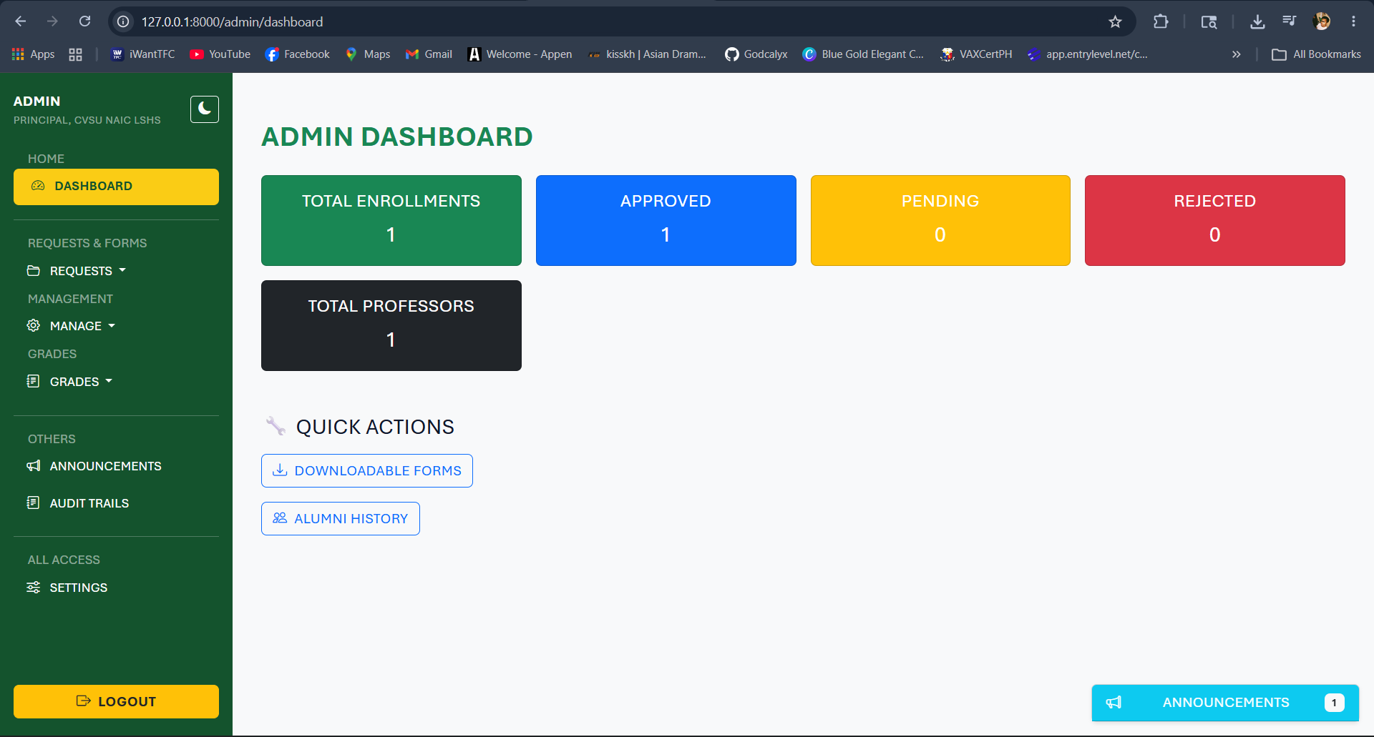Open the Godcalyx GitHub bookmark
The image size is (1374, 737).
756,54
